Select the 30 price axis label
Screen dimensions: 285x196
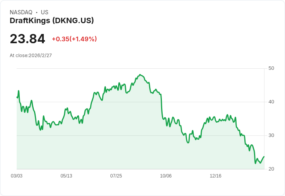[x=271, y=135]
